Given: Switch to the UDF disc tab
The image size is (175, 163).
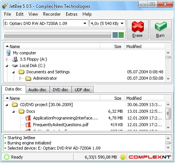Looking at the screenshot, I should pyautogui.click(x=82, y=90).
